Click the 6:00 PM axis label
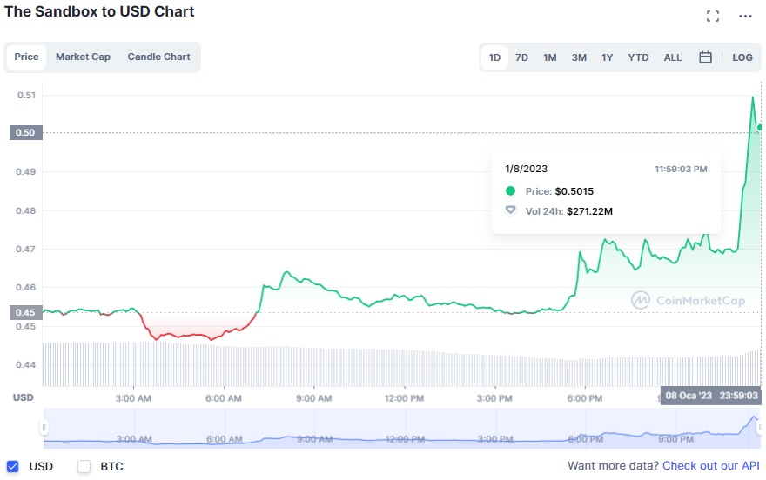Viewport: 766px width, 480px height. [585, 398]
